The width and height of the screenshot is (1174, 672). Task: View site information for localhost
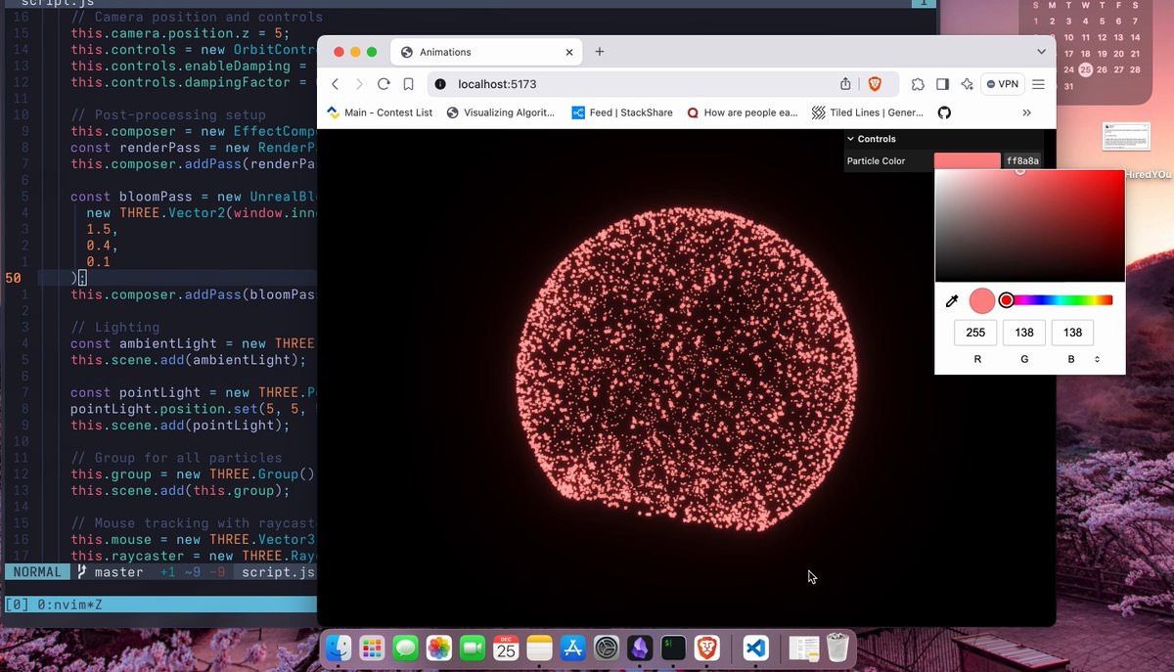440,84
